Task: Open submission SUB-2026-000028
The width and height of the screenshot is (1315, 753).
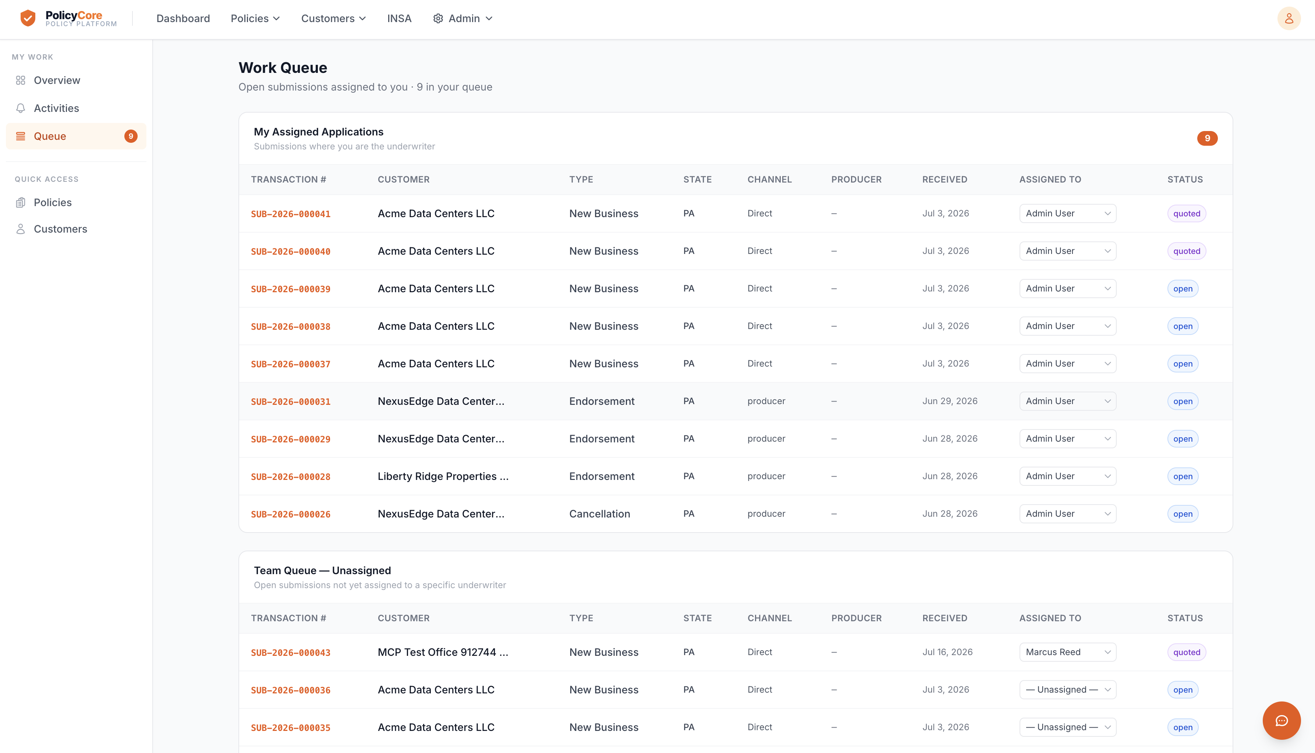Action: (x=291, y=476)
